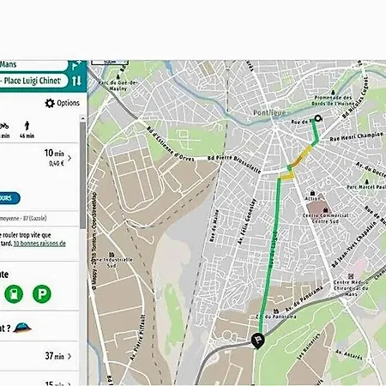This screenshot has width=386, height=386.
Task: Click the scrollbar up arrow
Action: point(82,118)
